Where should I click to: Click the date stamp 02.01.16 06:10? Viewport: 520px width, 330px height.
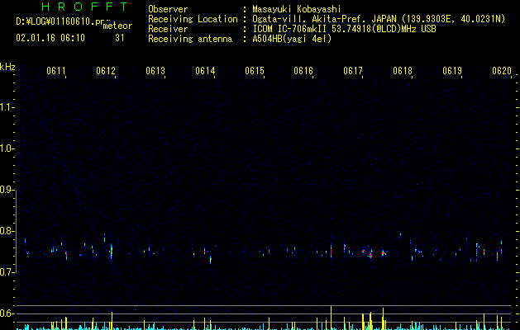click(x=50, y=38)
